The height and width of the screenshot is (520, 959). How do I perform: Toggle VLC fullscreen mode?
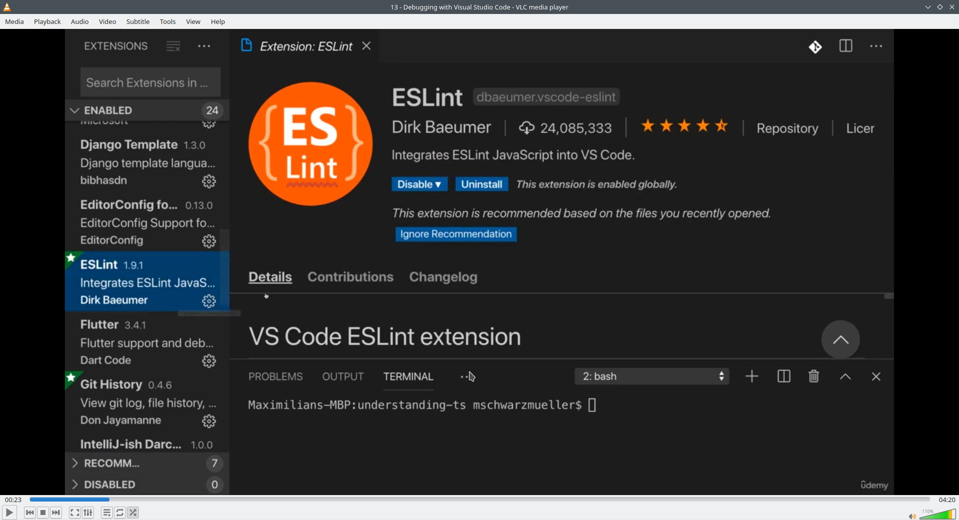[x=74, y=513]
